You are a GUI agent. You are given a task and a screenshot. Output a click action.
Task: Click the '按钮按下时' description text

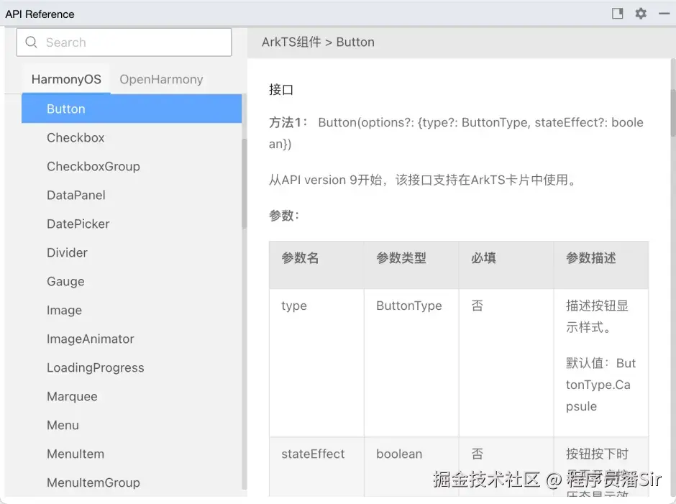click(597, 454)
